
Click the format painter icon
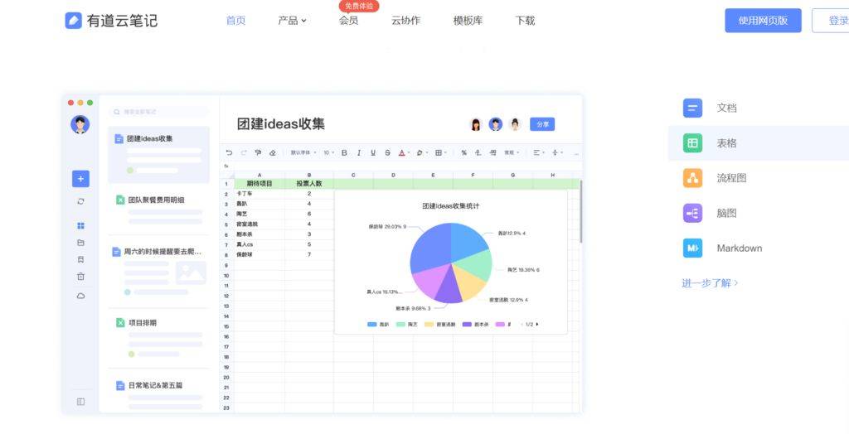point(258,153)
